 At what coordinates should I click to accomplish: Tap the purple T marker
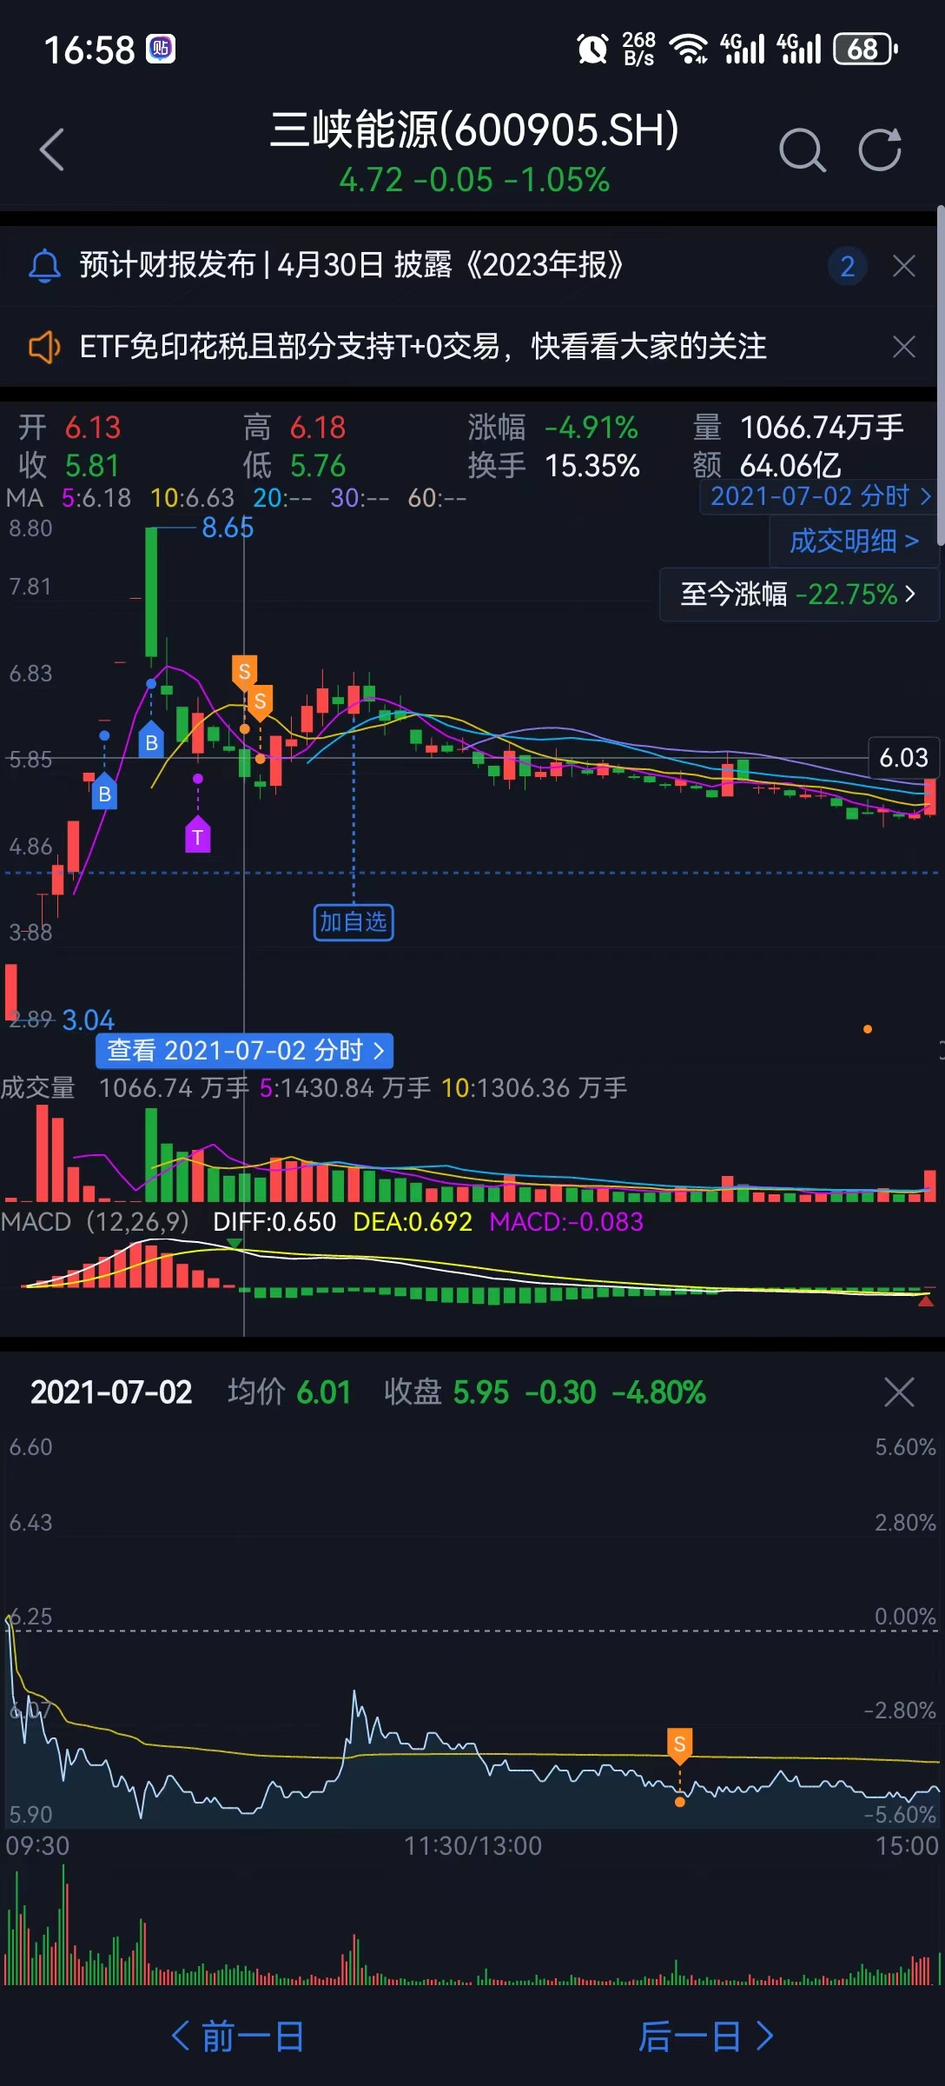click(x=198, y=835)
